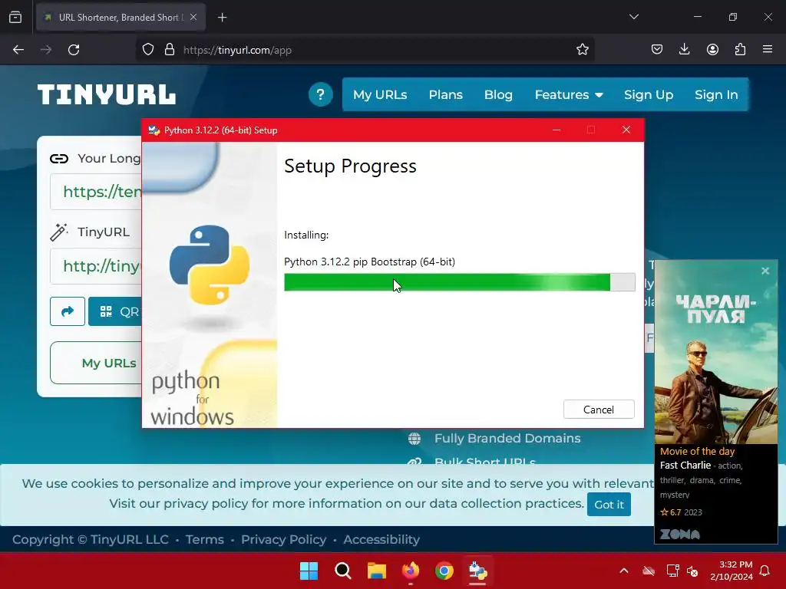Open the Windows Start menu

309,571
